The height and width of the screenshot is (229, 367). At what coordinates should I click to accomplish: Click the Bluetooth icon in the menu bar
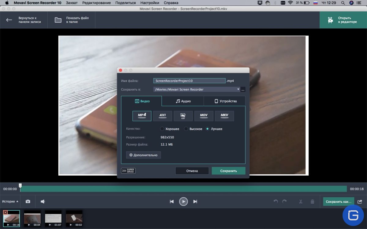click(x=275, y=3)
